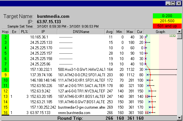This screenshot has width=183, height=121.
Task: Click the minimize window icon
Action: [x=168, y=3]
